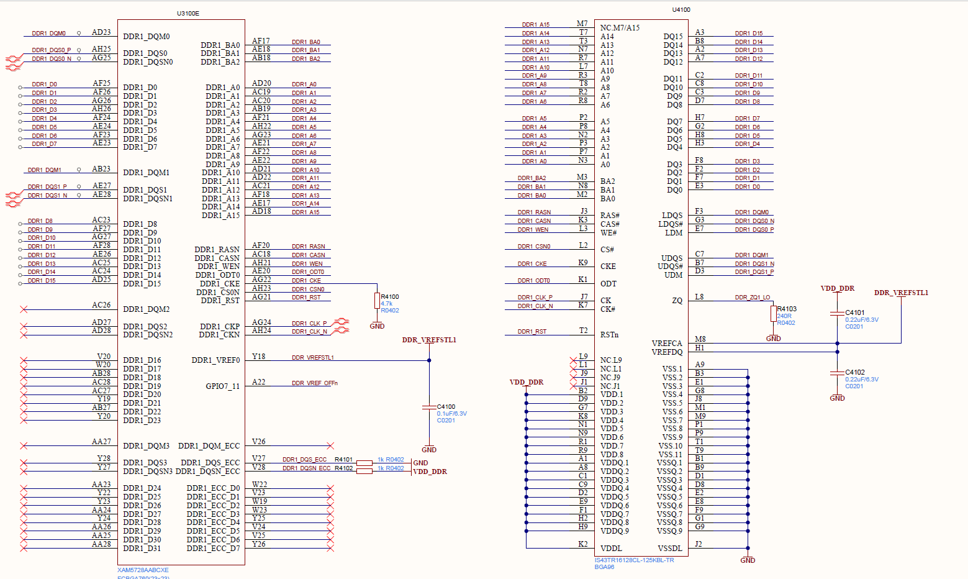The width and height of the screenshot is (968, 579).
Task: Click the LDQS# pin name
Action: 671,224
